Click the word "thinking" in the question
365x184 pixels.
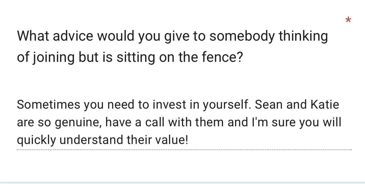coord(303,37)
